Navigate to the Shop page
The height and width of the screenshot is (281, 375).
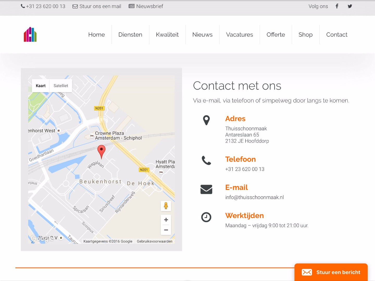click(305, 35)
